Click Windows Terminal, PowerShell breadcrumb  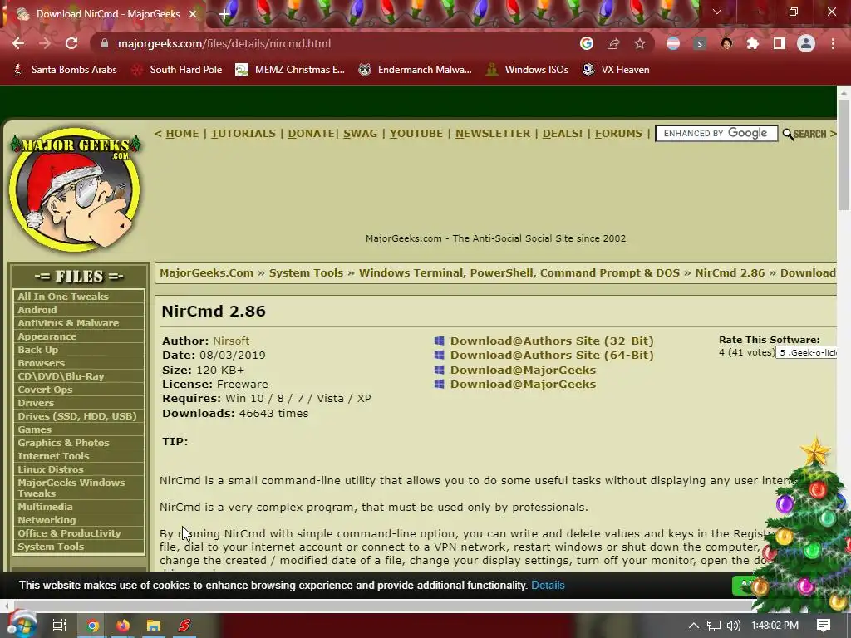(519, 272)
